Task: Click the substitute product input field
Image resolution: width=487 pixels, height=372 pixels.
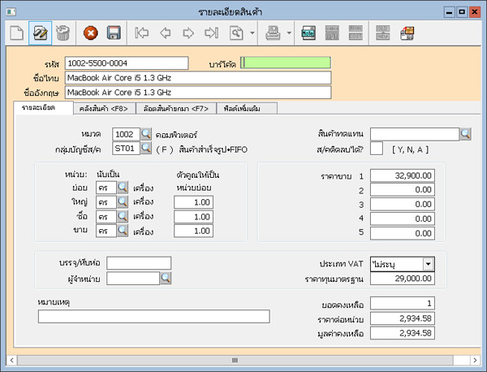Action: tap(414, 134)
